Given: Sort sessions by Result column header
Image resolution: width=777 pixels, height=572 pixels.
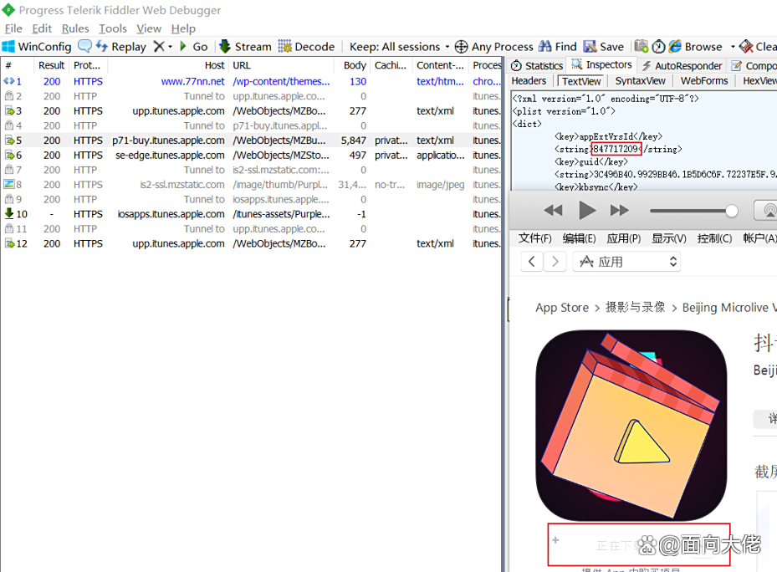Looking at the screenshot, I should 51,65.
